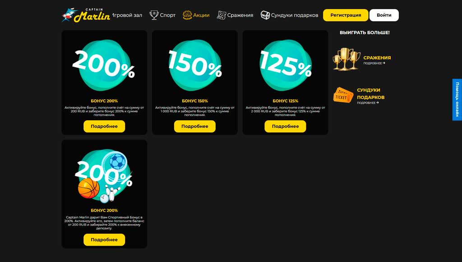
Task: Click the 125% bonus image
Action: 285,65
